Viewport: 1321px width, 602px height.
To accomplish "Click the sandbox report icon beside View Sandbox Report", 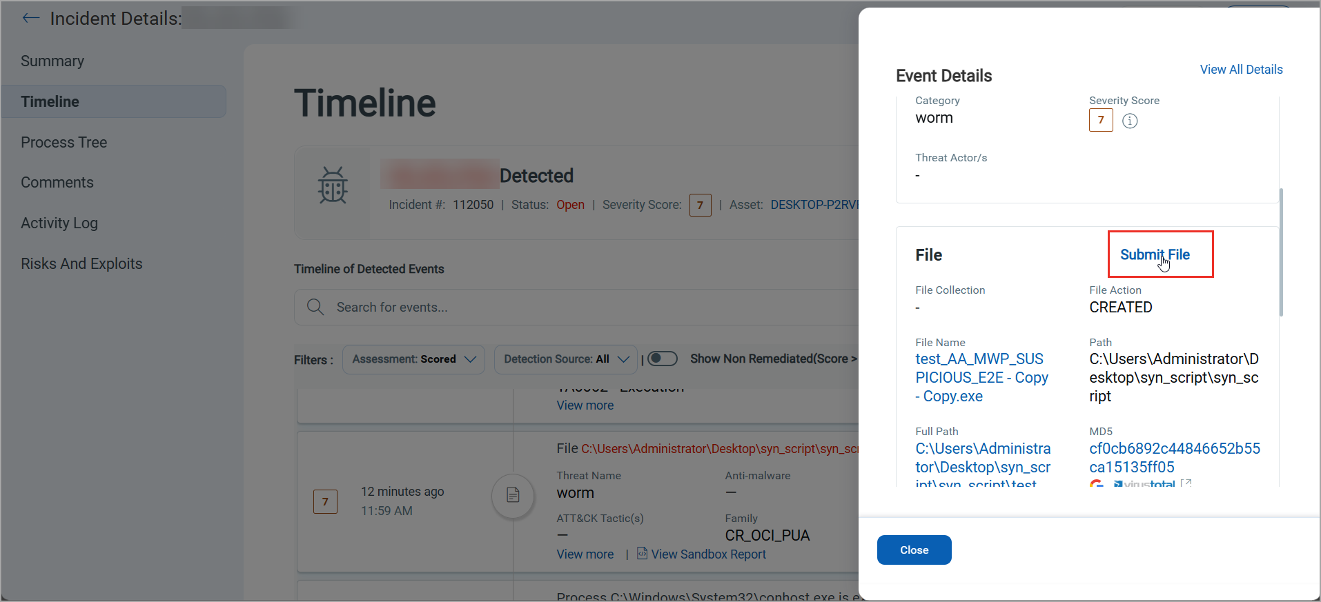I will point(642,553).
